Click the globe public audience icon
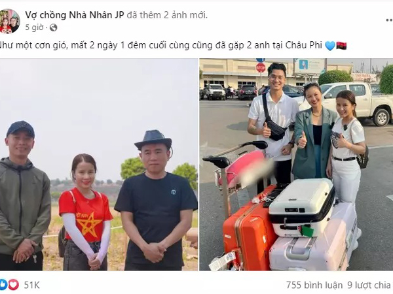The width and height of the screenshot is (393, 294). pos(54,27)
